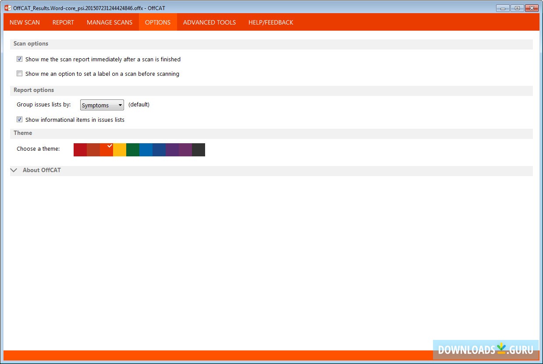
Task: Visit the HELP/FEEDBACK section
Action: point(270,22)
